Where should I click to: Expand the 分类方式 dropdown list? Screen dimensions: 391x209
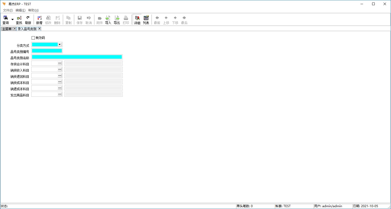pos(59,44)
